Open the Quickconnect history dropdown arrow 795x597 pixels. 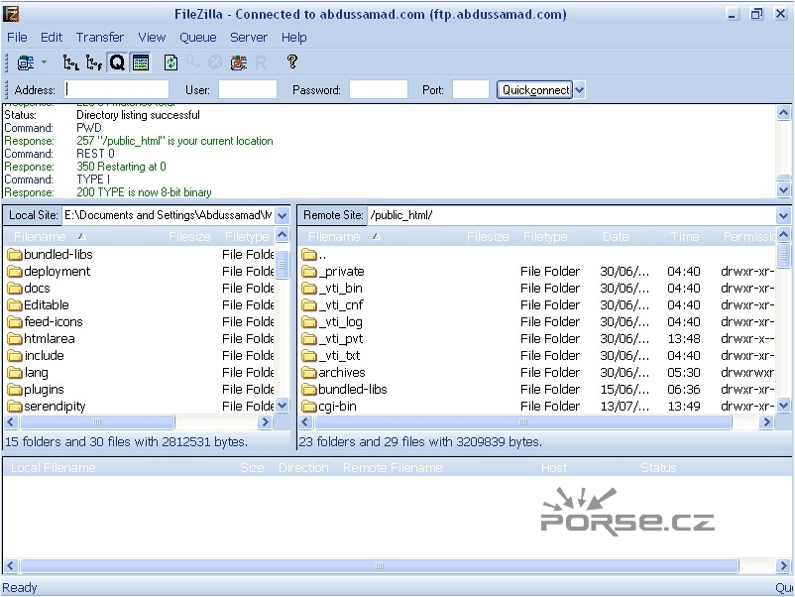pyautogui.click(x=580, y=90)
